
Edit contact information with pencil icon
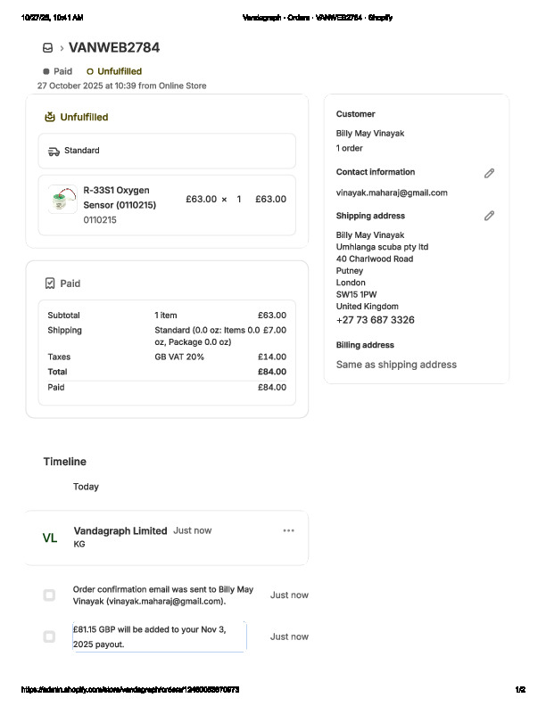pos(489,173)
